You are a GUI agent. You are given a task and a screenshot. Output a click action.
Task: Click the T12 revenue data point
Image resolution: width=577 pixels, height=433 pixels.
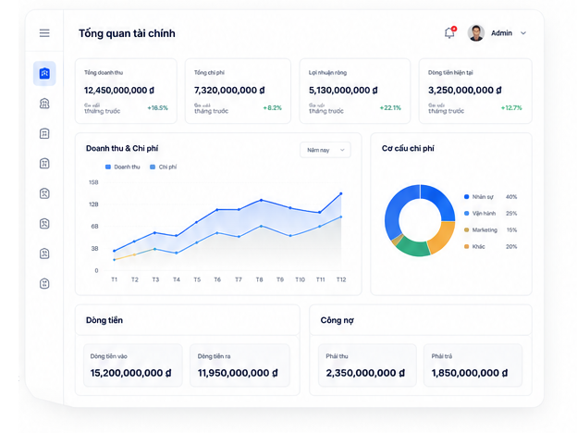click(341, 193)
